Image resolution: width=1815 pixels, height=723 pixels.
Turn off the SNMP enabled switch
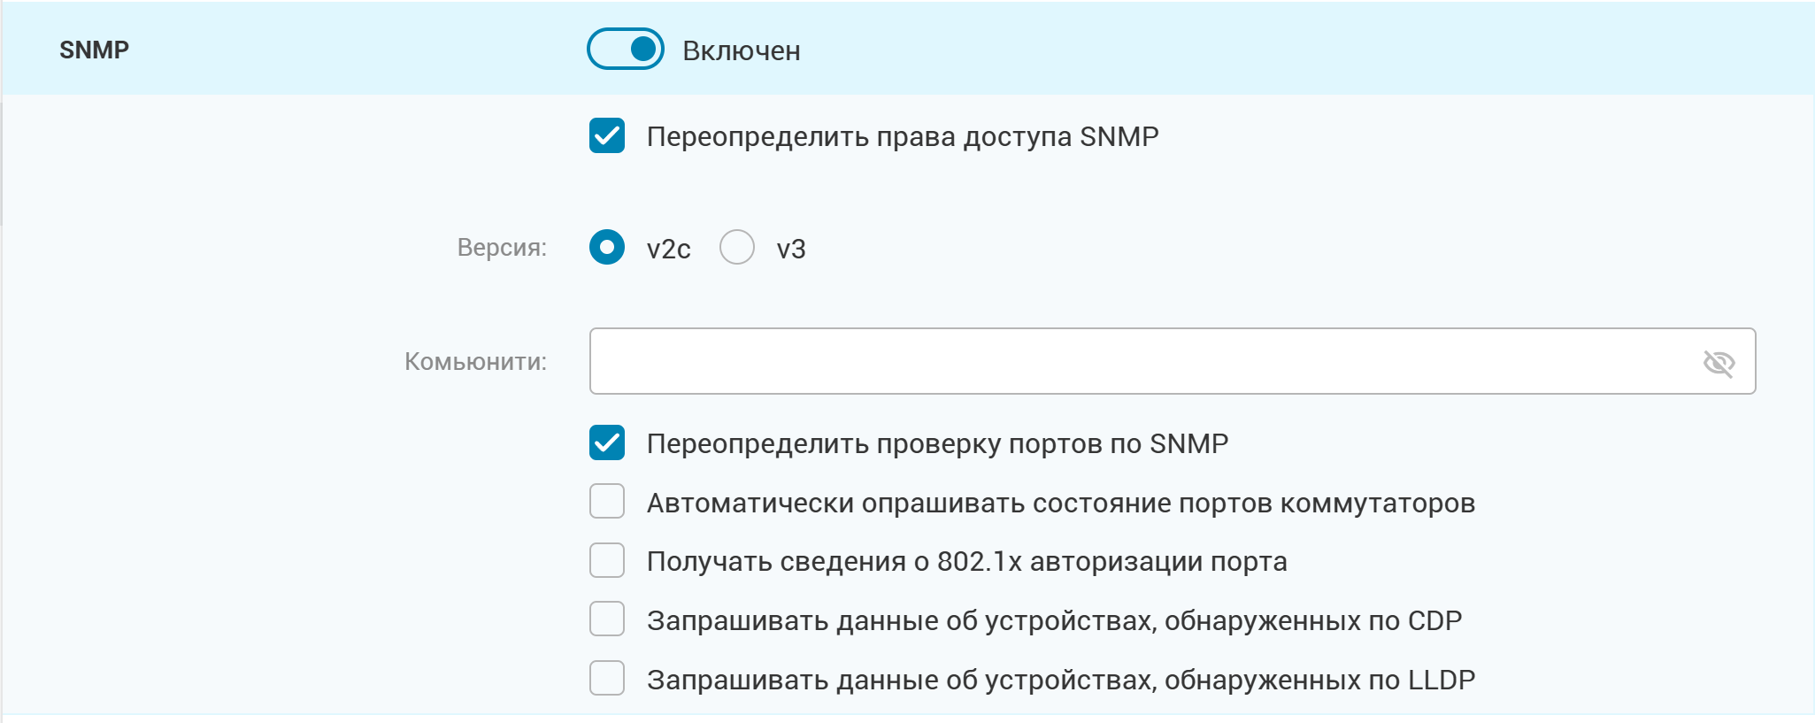click(x=625, y=49)
